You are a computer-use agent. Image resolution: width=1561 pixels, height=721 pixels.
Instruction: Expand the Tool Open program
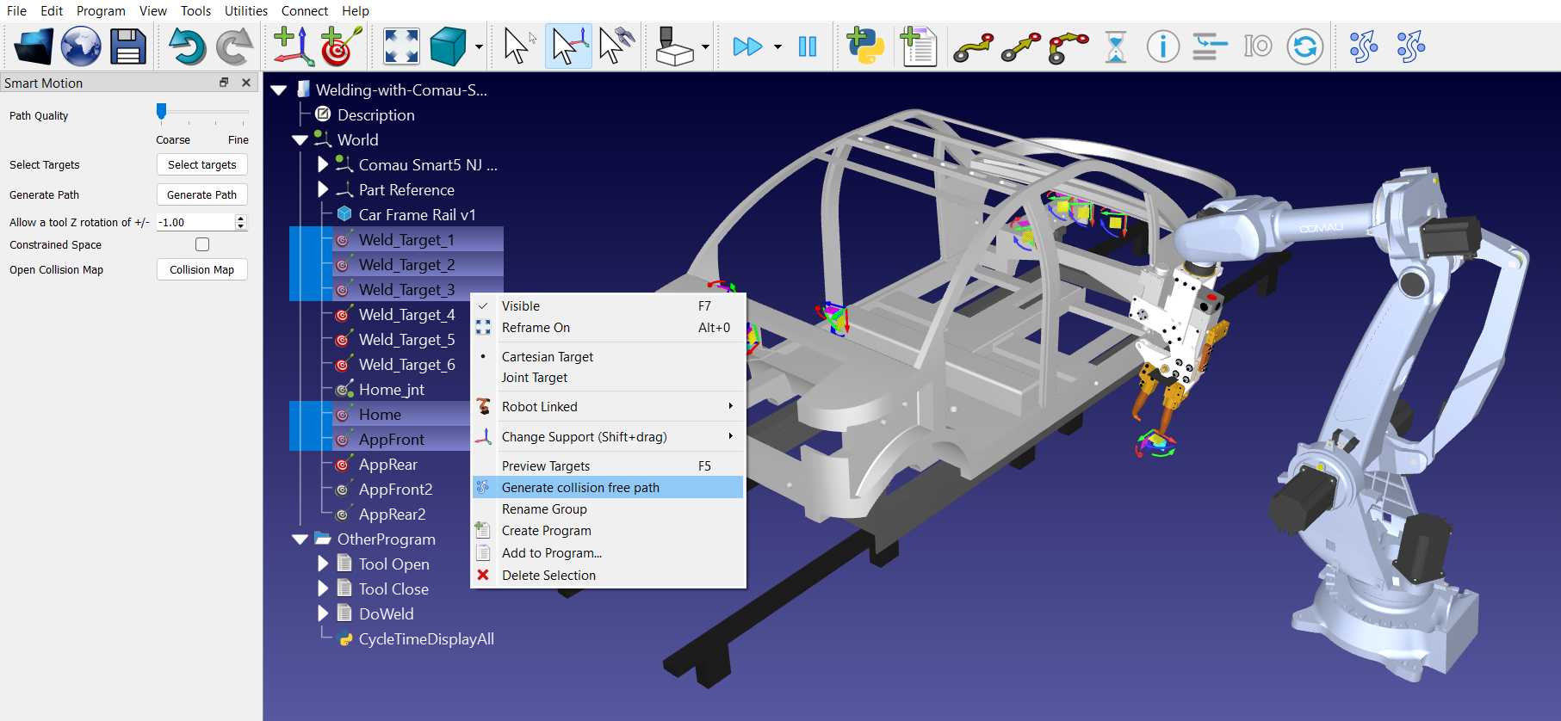point(323,564)
